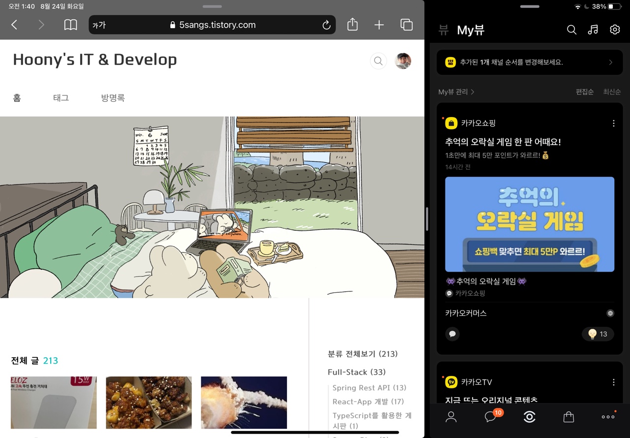Open more options for 카카오쇼핑 card
Image resolution: width=630 pixels, height=438 pixels.
tap(613, 124)
